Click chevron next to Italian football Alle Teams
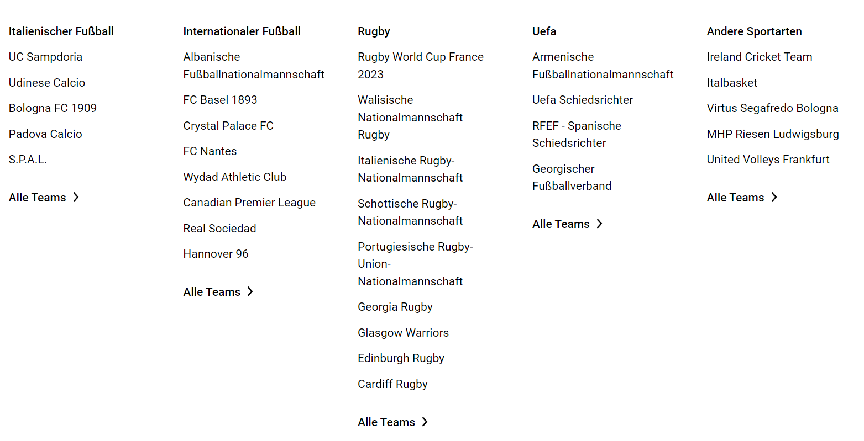The image size is (864, 441). coord(76,197)
